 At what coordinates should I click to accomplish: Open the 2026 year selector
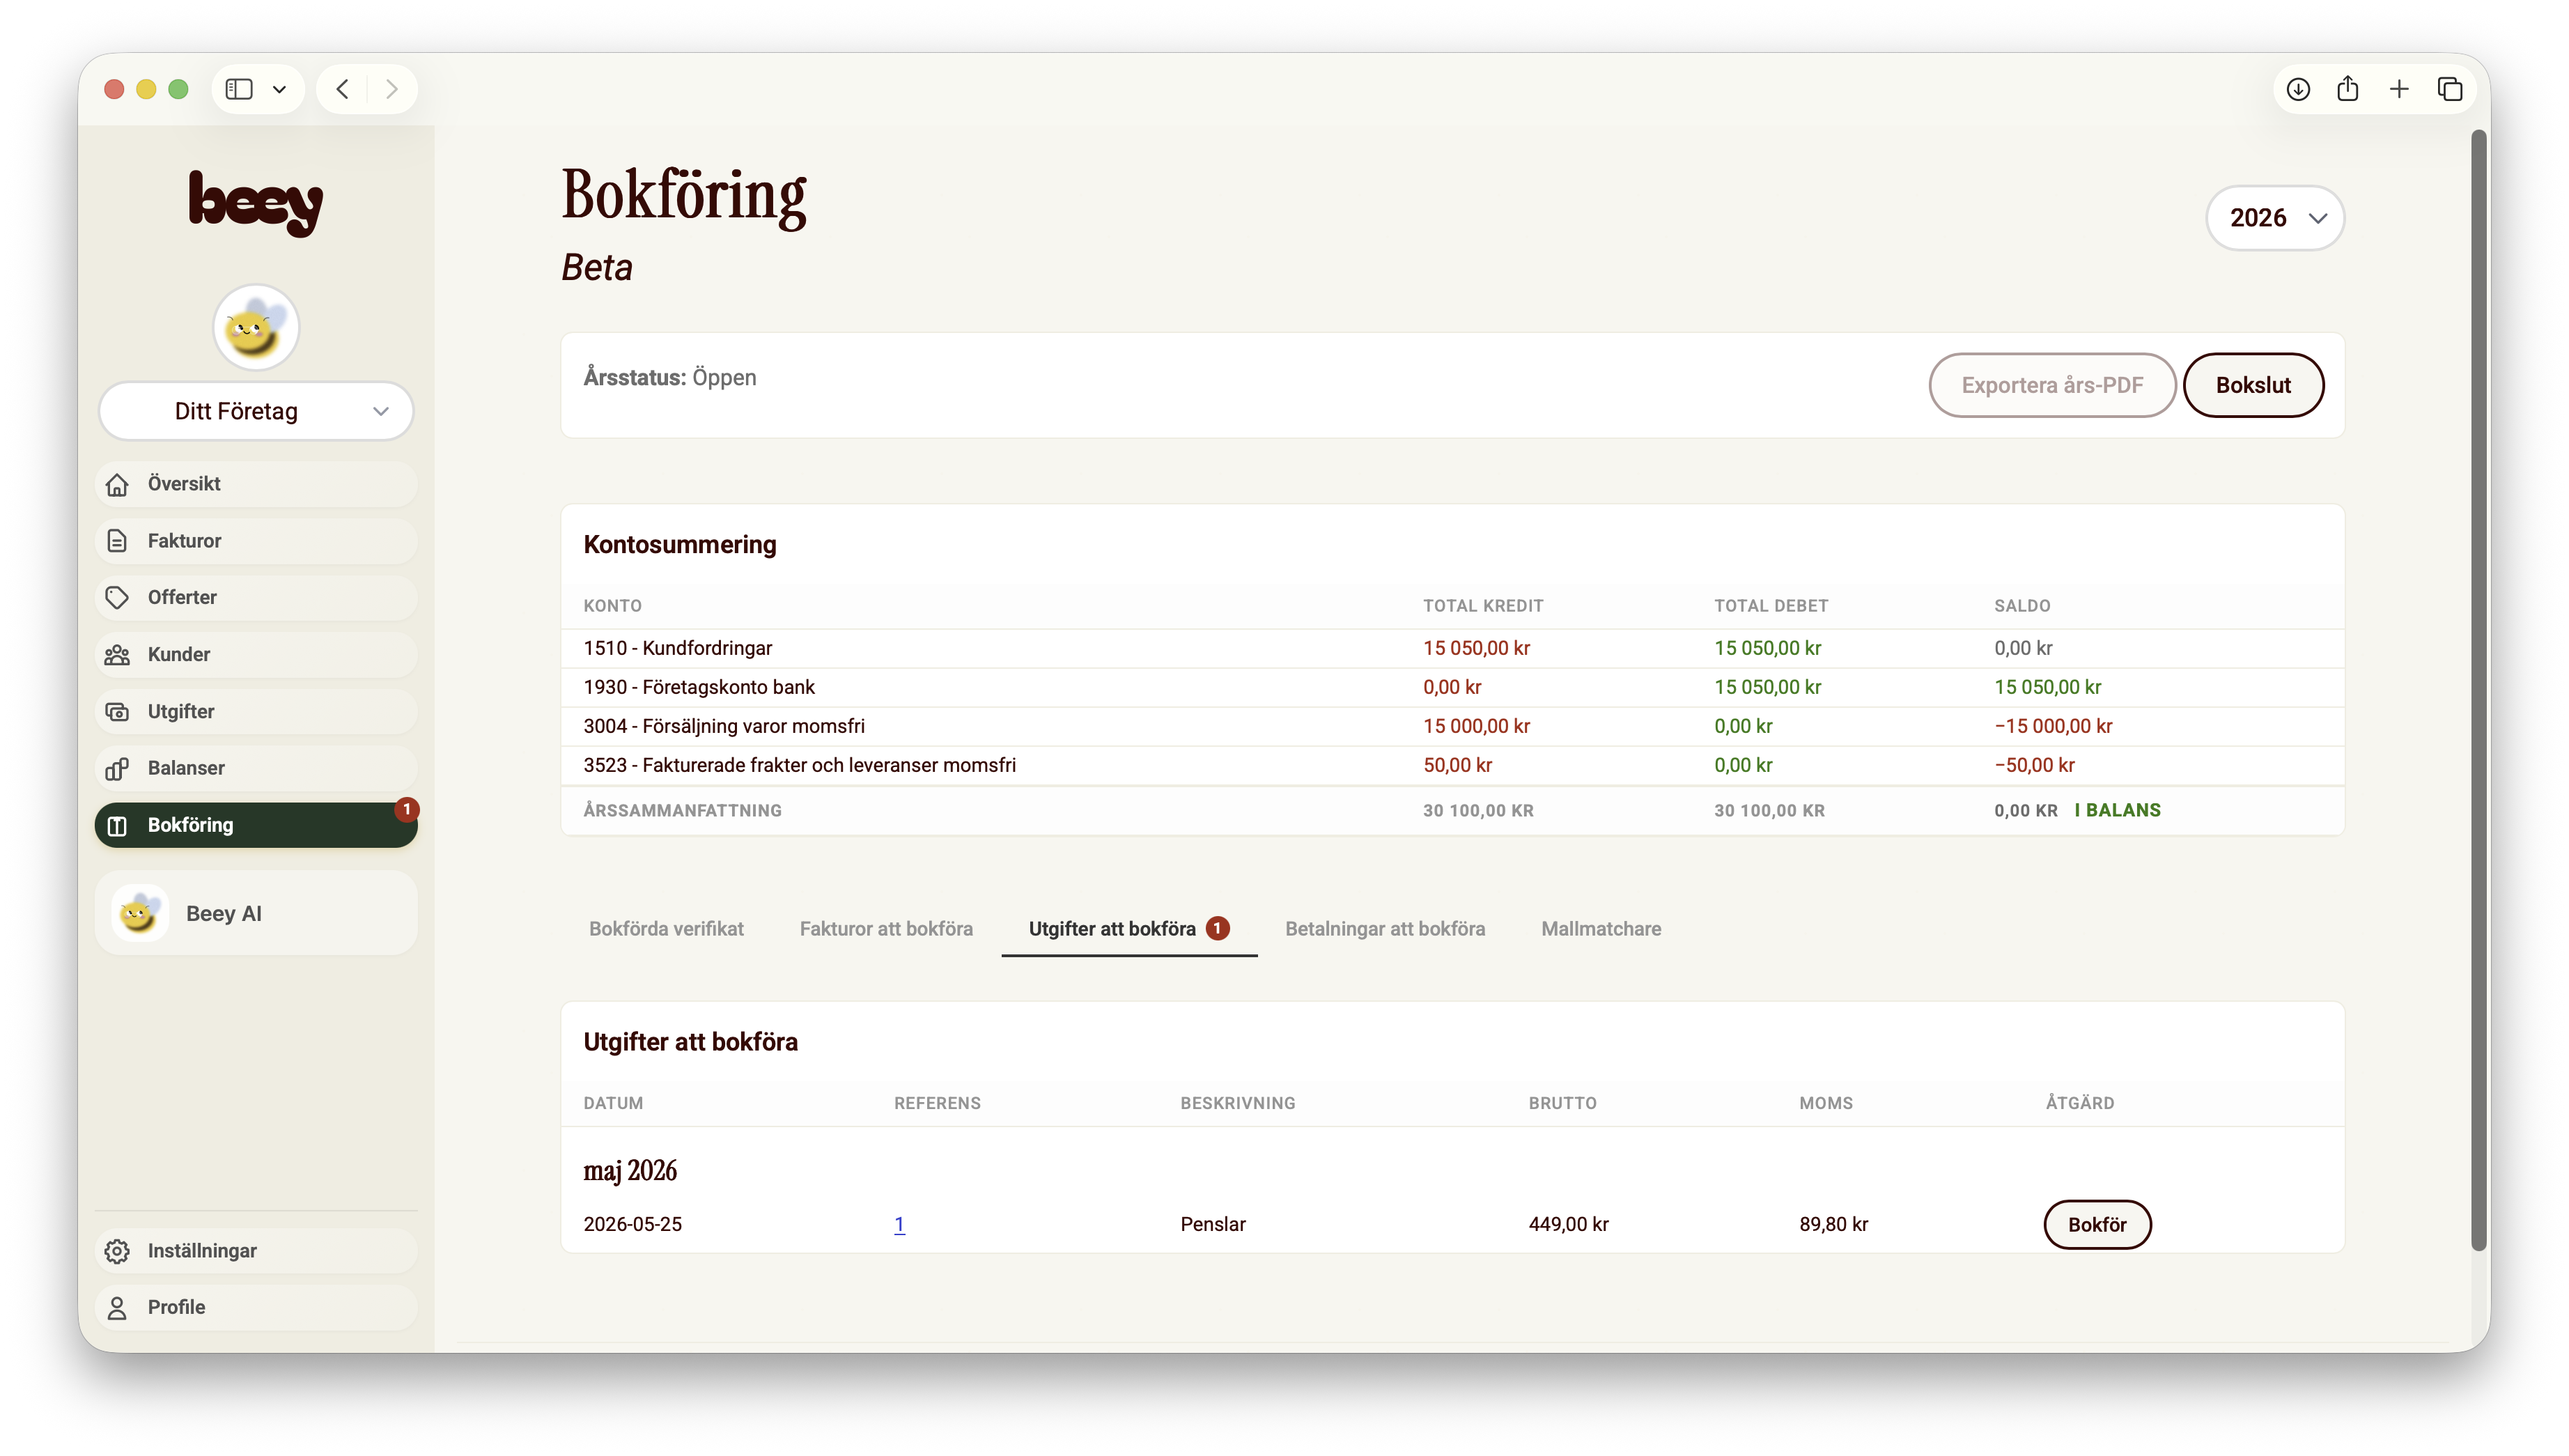click(2275, 218)
